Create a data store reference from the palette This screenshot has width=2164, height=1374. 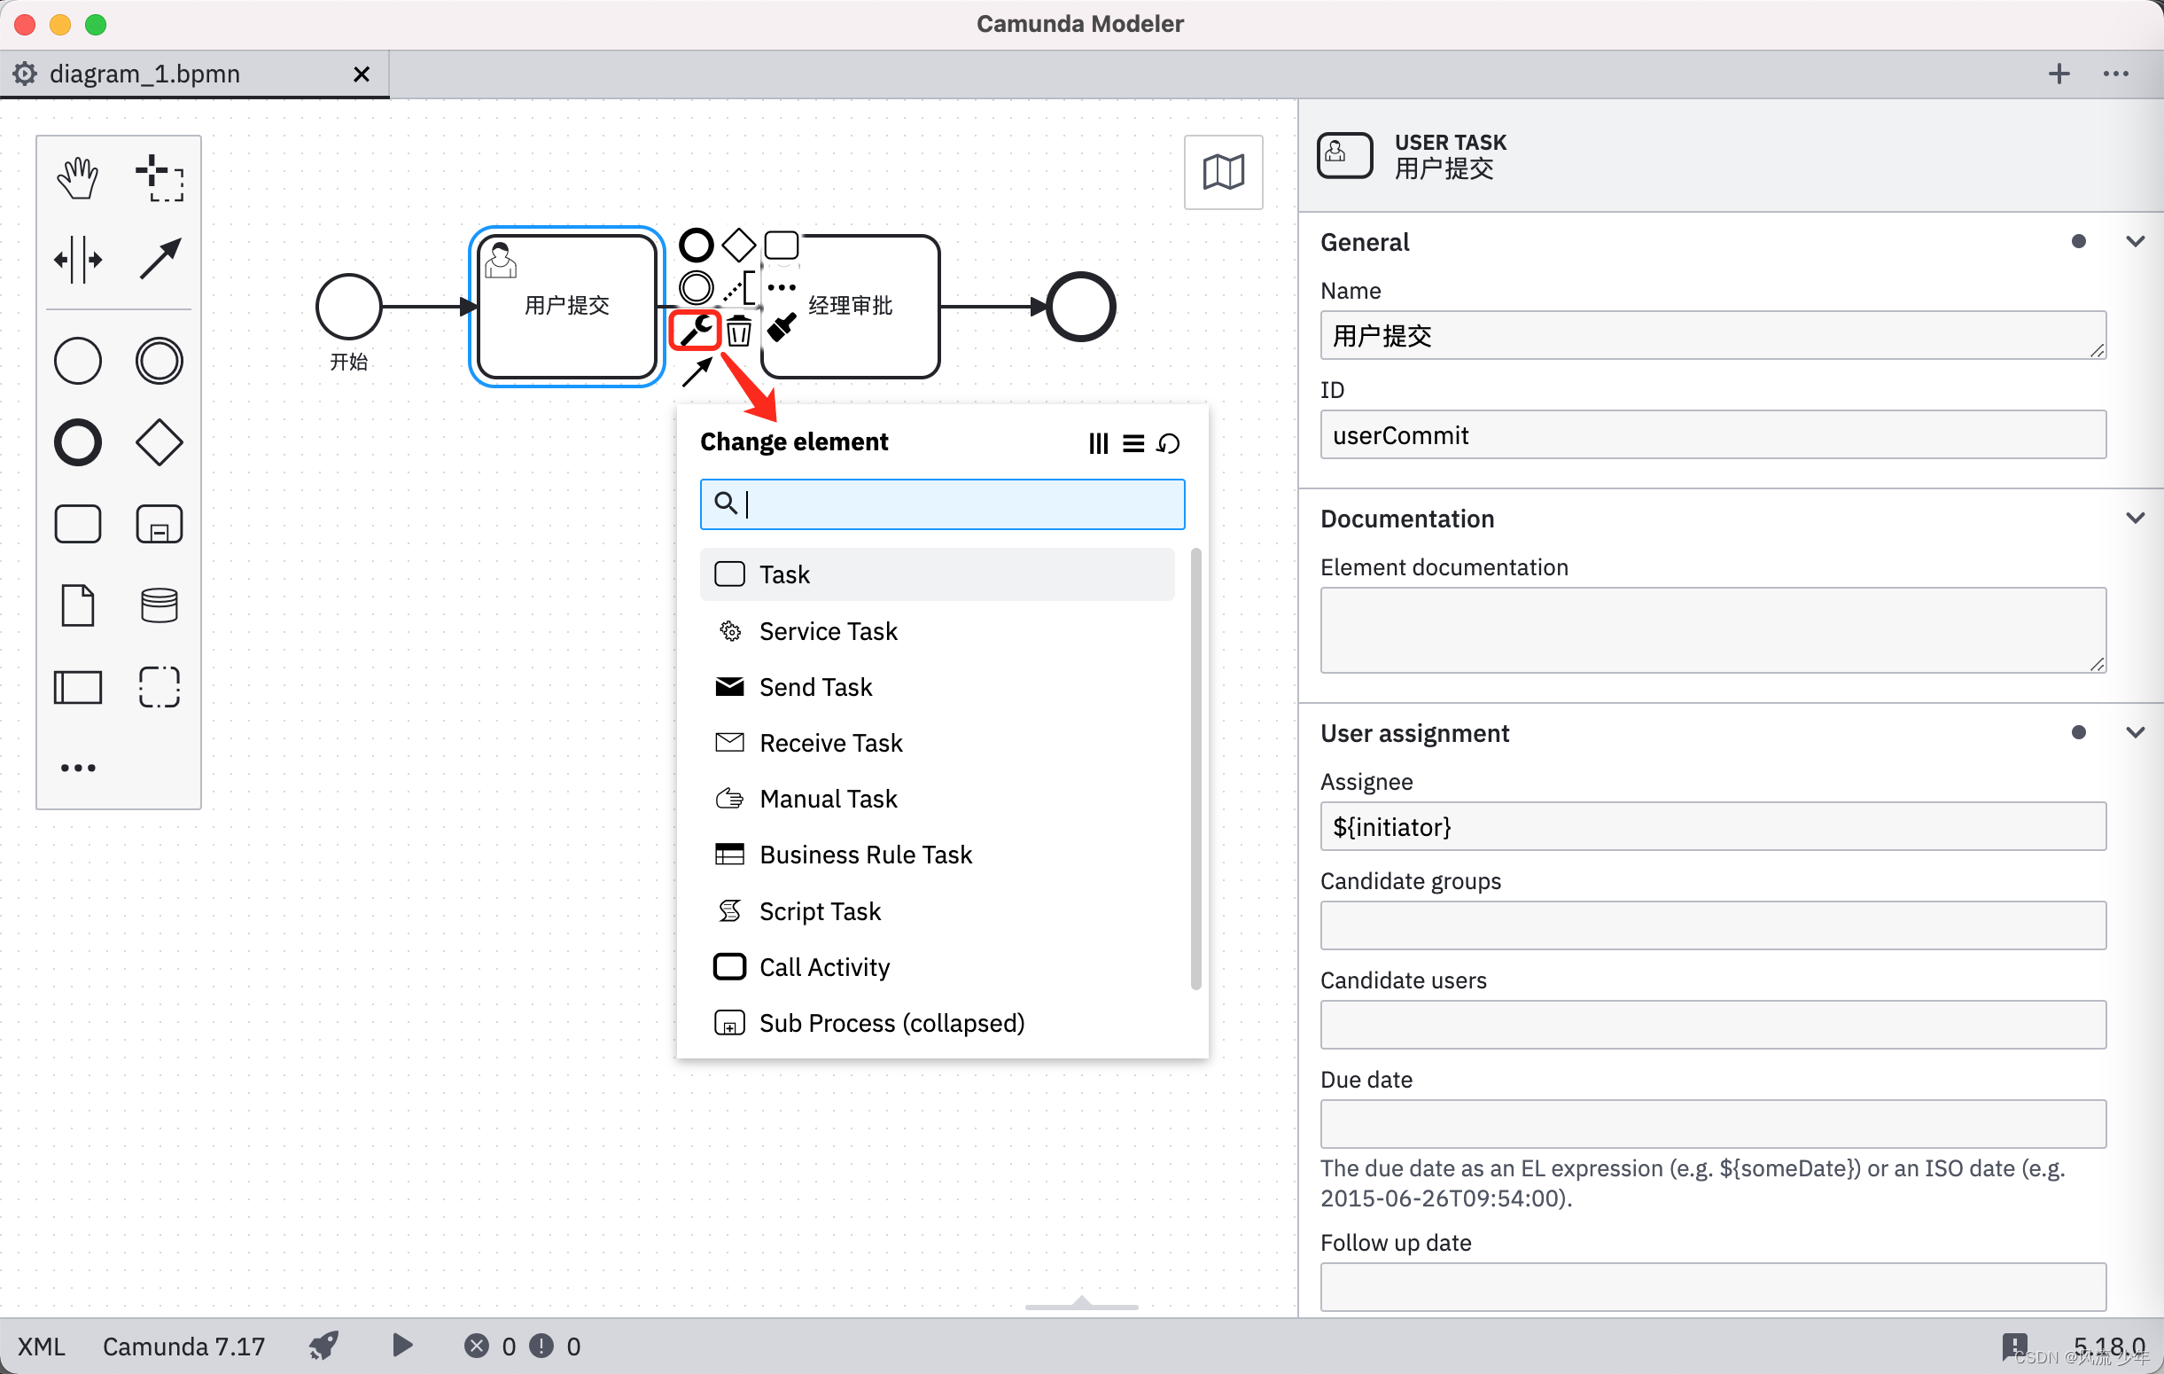coord(159,605)
